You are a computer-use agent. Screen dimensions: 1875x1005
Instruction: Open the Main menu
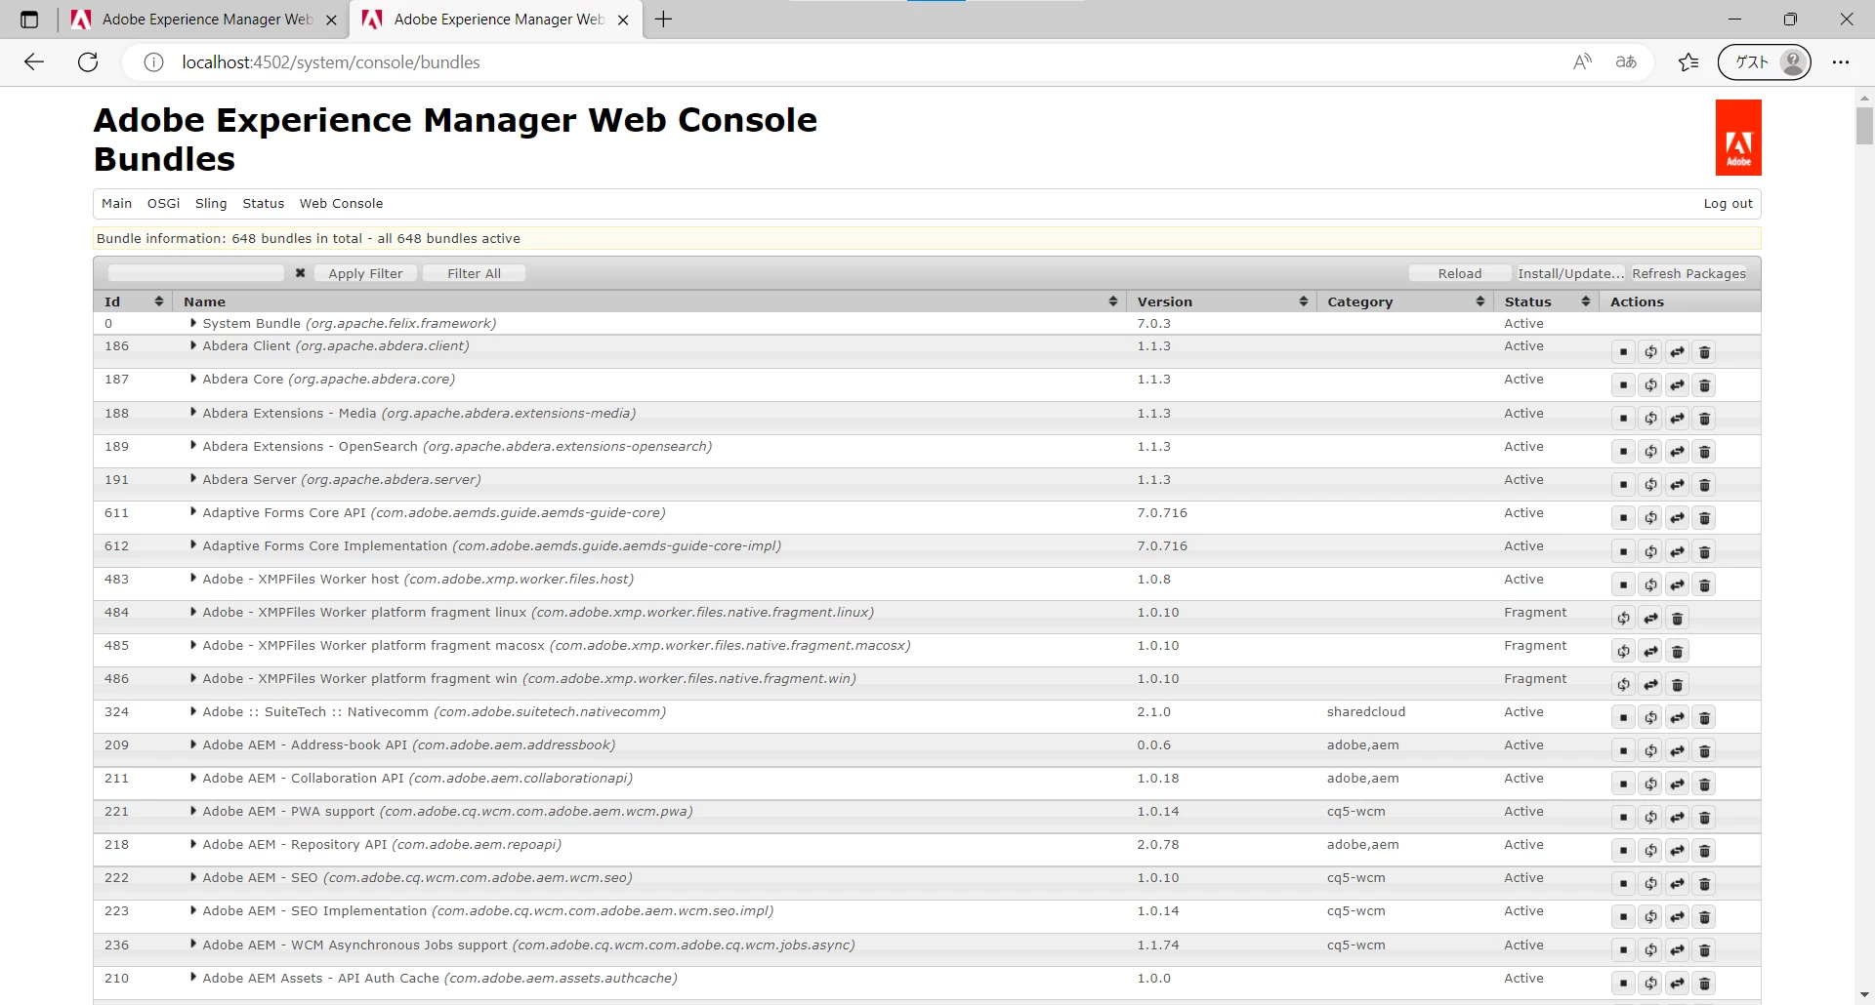point(116,204)
